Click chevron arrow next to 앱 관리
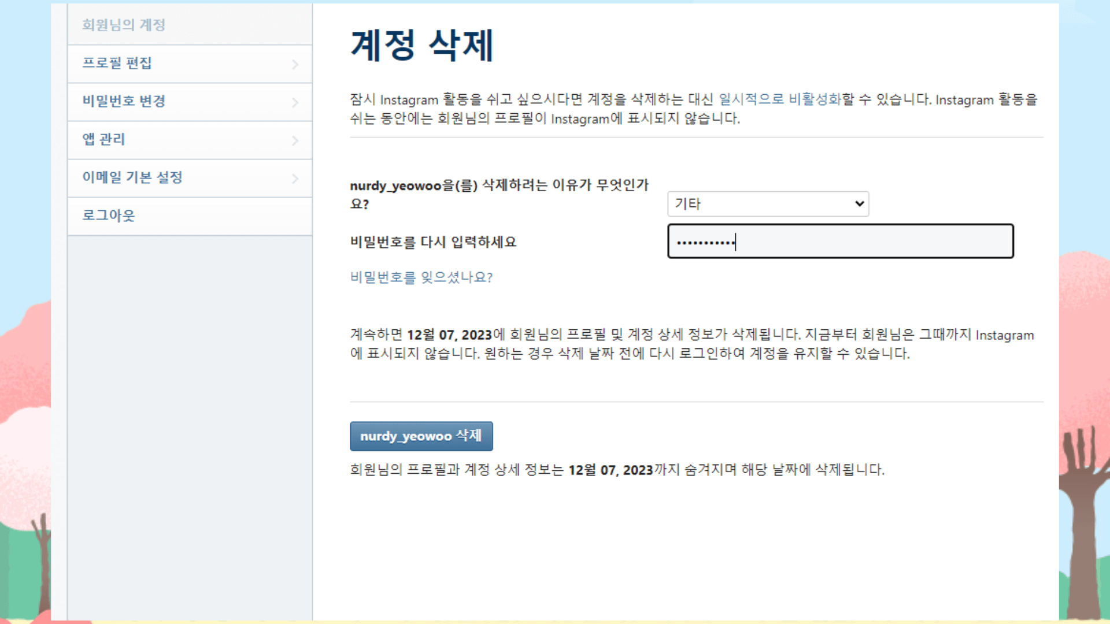Viewport: 1110px width, 624px height. [295, 140]
